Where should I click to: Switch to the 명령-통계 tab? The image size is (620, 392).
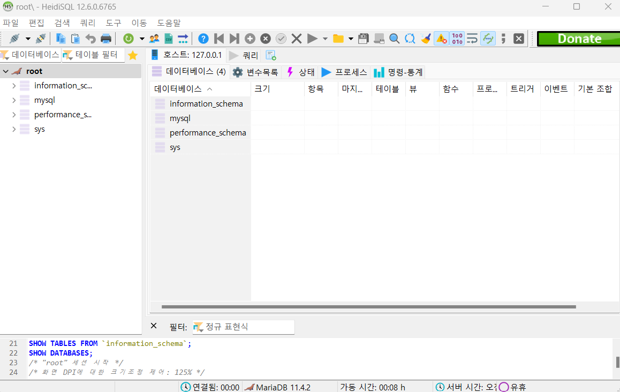pos(398,72)
